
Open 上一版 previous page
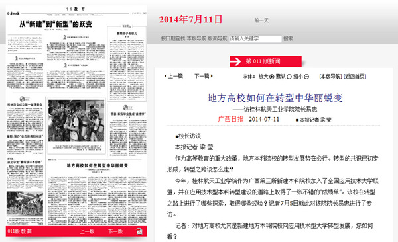87,231
